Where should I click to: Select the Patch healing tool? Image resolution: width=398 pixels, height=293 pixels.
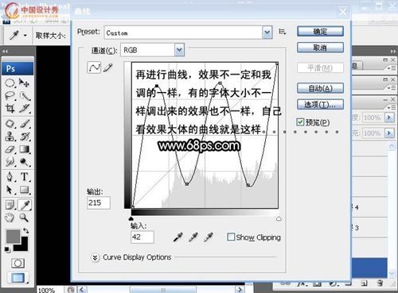(10, 124)
